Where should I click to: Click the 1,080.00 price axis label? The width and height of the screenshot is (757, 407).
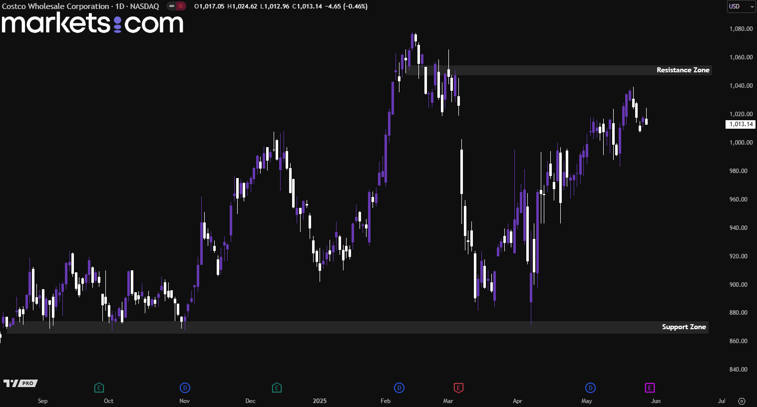tap(741, 29)
